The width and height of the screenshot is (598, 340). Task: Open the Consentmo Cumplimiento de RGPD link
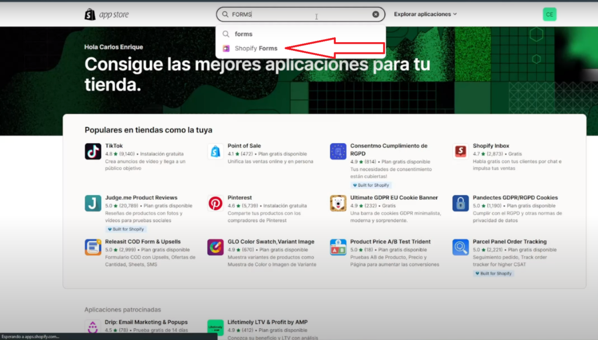pos(388,150)
